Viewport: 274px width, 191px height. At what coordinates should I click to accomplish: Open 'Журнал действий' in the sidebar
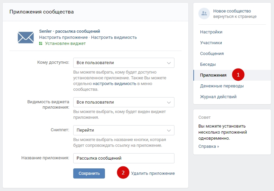(218, 97)
